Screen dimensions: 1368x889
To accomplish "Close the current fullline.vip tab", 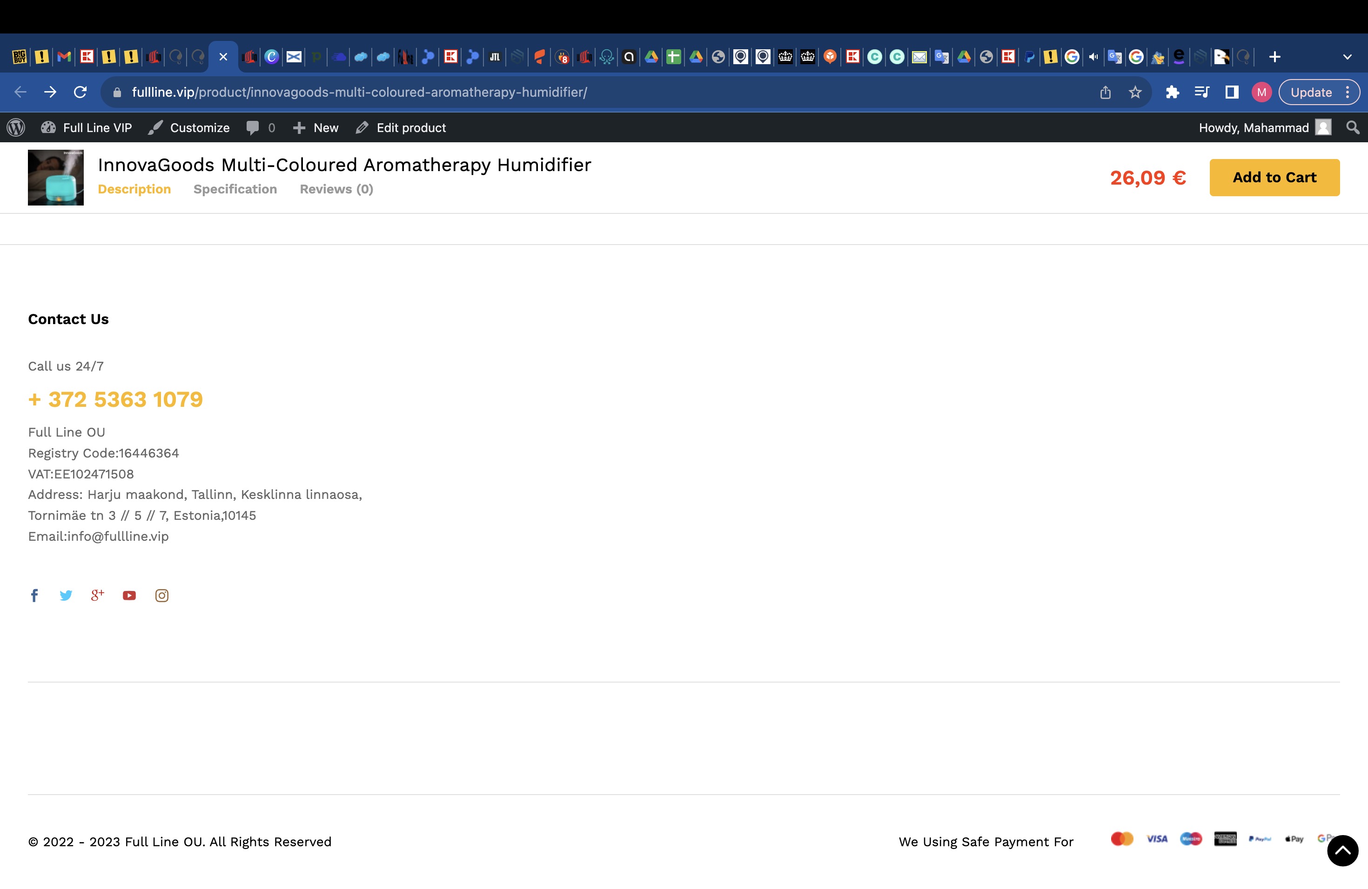I will pyautogui.click(x=223, y=57).
